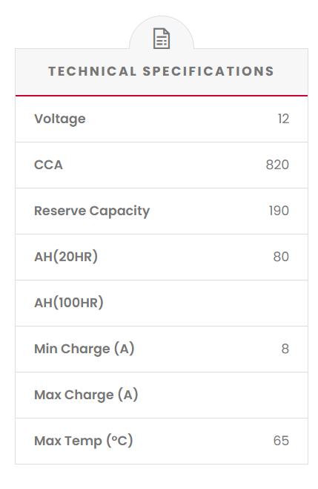
Task: Click the AH(100HR) label
Action: coord(68,303)
